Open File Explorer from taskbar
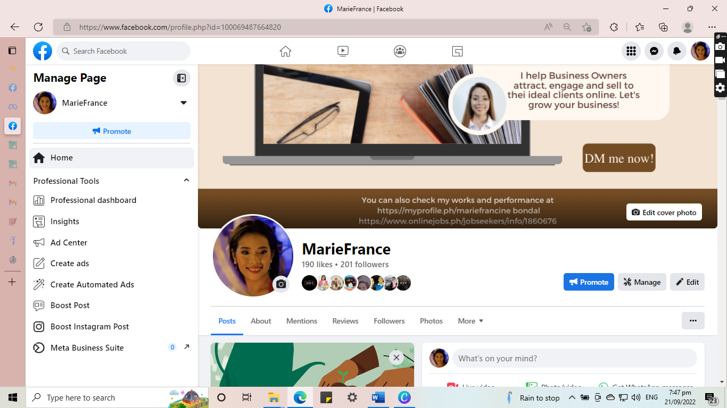Viewport: 727px width, 408px height. (x=274, y=397)
